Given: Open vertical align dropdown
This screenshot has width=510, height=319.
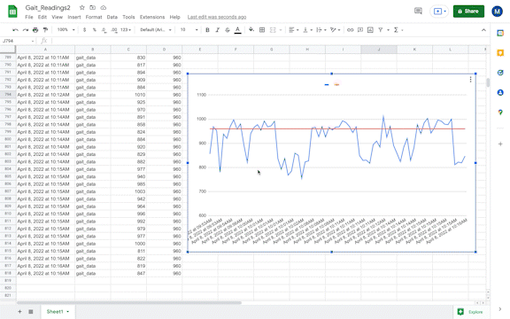Looking at the screenshot, I should tap(307, 30).
